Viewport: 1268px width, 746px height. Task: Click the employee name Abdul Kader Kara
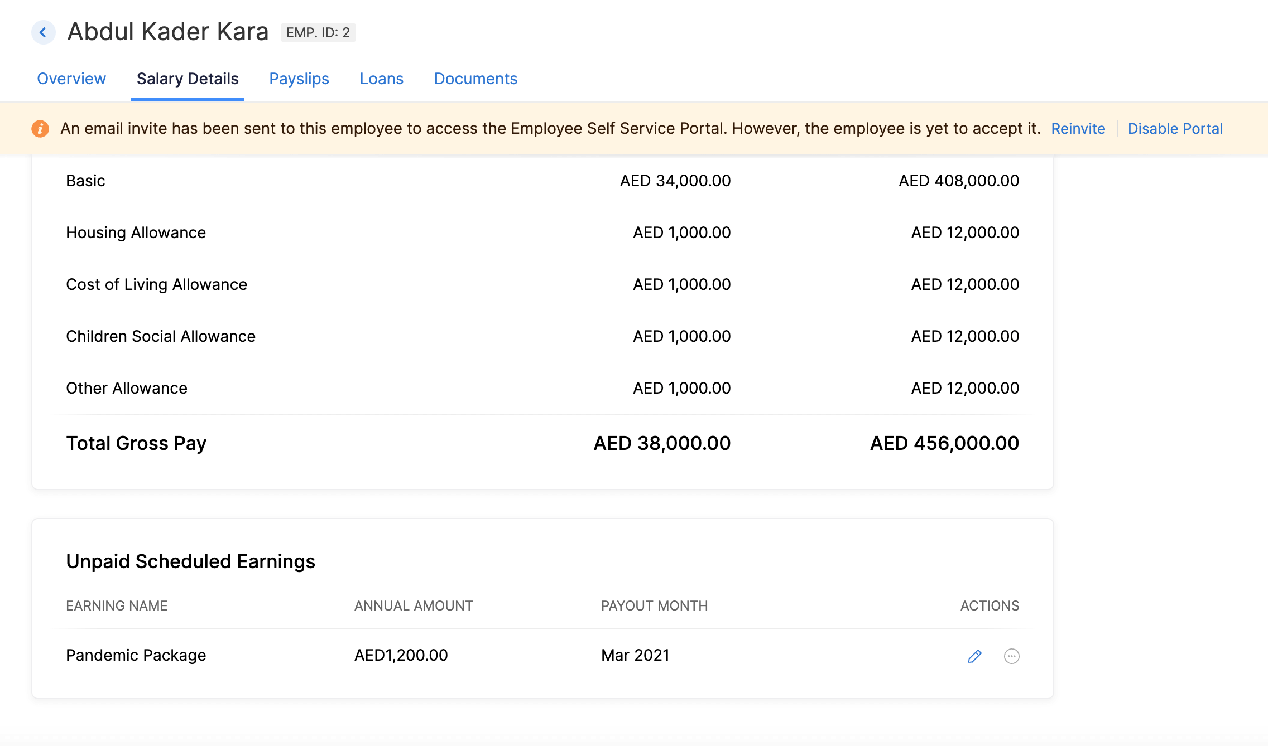(168, 31)
